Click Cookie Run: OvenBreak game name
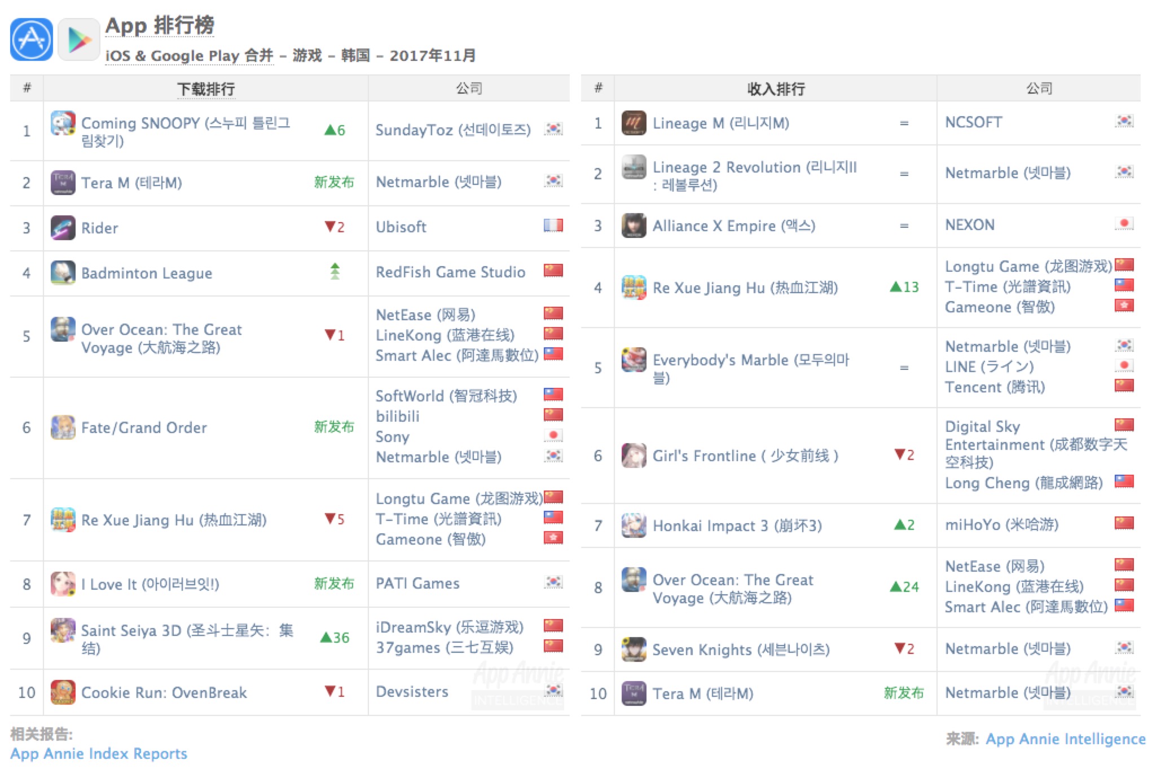The image size is (1161, 769). click(x=164, y=693)
